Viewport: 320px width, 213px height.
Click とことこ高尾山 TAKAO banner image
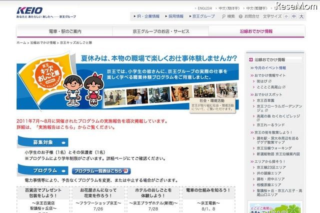pos(275,208)
